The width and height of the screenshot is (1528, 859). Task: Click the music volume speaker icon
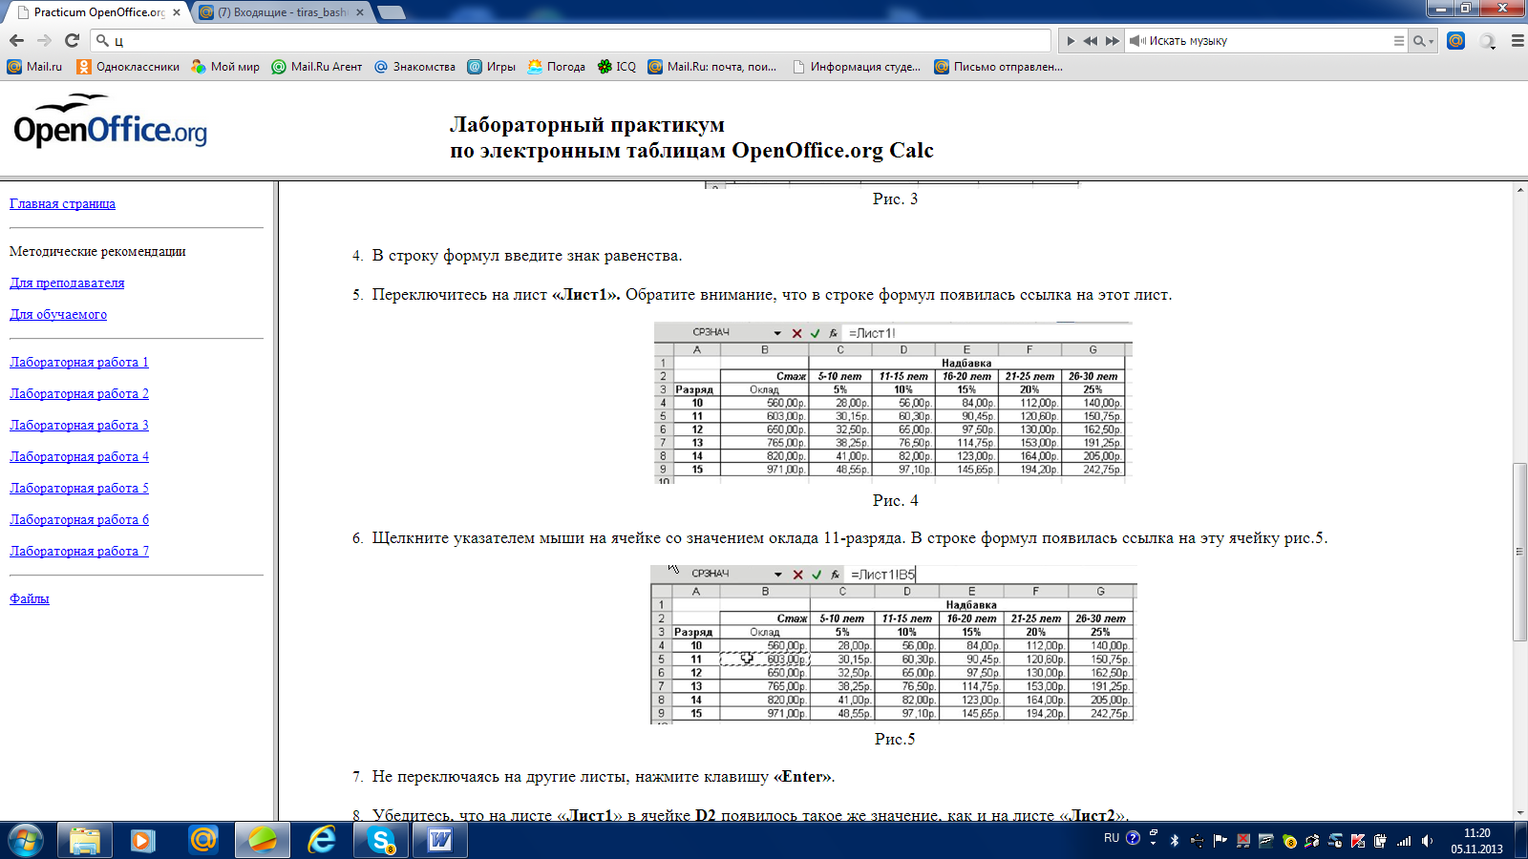point(1137,41)
